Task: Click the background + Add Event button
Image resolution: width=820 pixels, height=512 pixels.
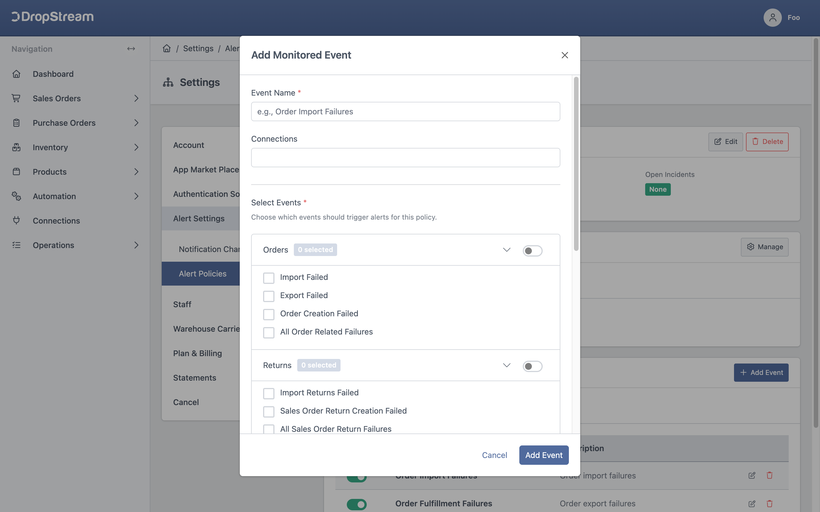Action: click(x=761, y=373)
